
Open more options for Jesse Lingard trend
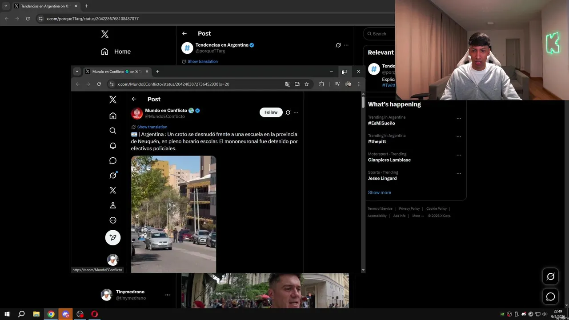tap(459, 173)
